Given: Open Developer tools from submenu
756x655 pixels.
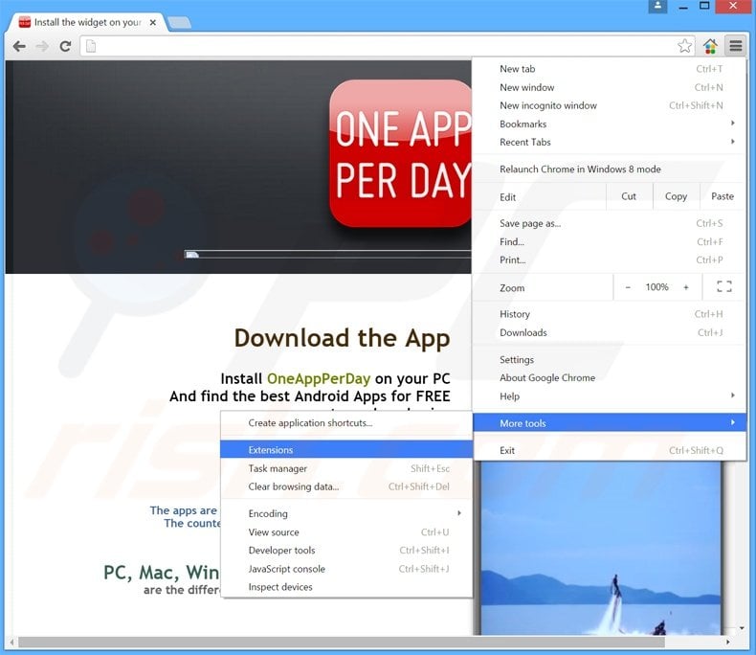Looking at the screenshot, I should [346, 551].
